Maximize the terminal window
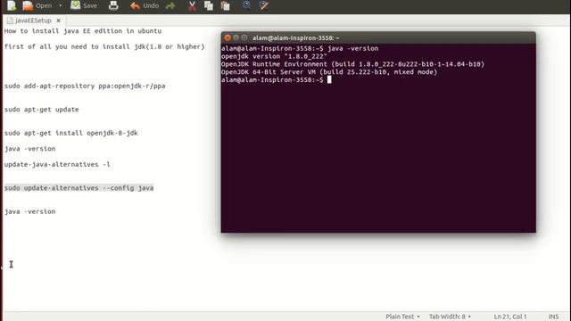 coord(244,37)
